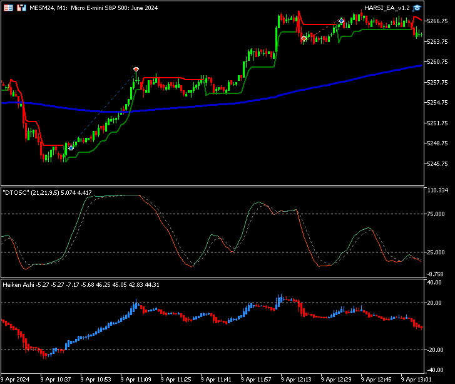Screen dimensions: 455x384
Task: Select the red sell arrow near 5263.75
Action: (304, 39)
